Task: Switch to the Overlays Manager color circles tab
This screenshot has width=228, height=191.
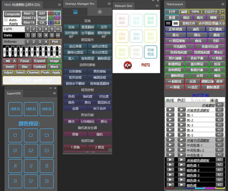Action: 100,12
